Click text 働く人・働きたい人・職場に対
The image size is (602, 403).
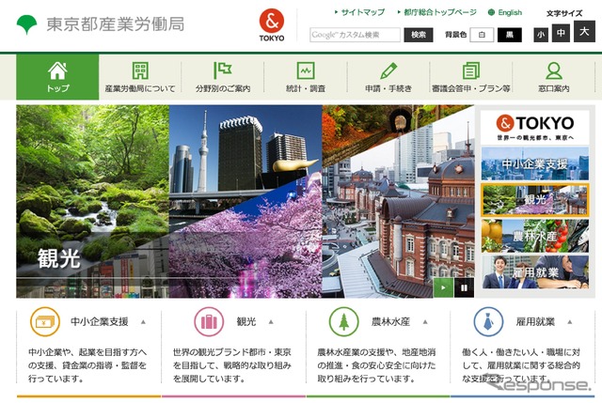(x=521, y=352)
